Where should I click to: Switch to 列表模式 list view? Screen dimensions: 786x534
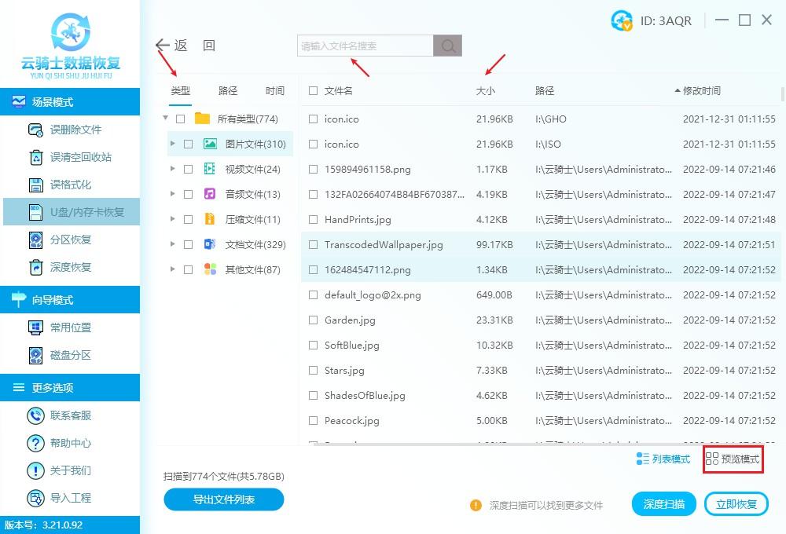click(x=663, y=459)
